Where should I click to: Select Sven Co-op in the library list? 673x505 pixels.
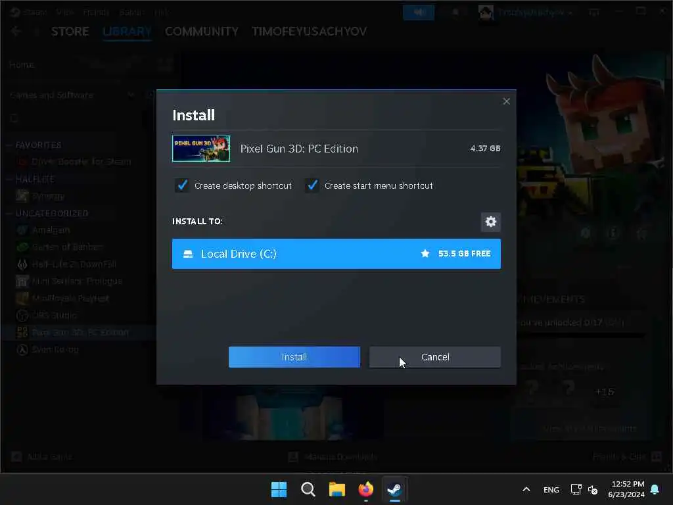[55, 350]
